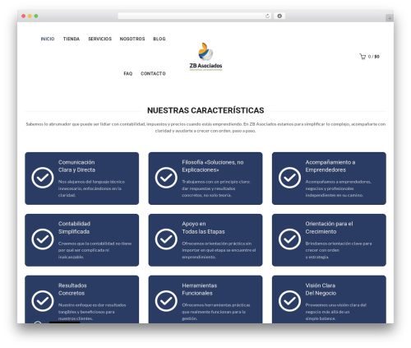Click checkmark icon in Herramientas Funcionales card
This screenshot has width=411, height=348.
(166, 301)
